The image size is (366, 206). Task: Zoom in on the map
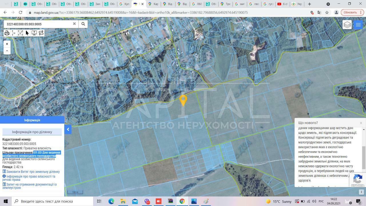click(7, 44)
